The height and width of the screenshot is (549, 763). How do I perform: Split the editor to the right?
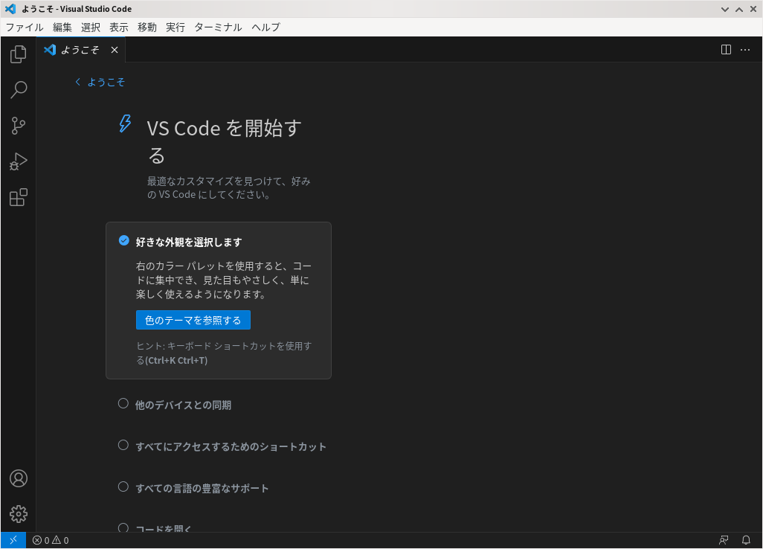coord(726,50)
